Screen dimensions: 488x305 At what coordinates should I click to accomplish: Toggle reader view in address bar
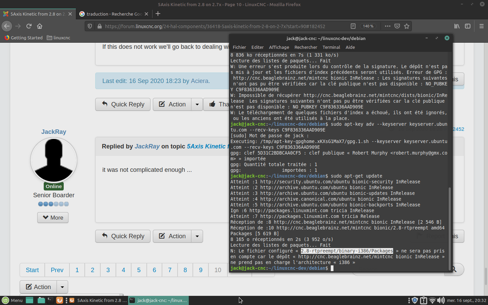click(353, 26)
